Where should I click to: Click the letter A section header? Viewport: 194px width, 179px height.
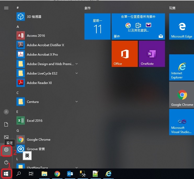(x=18, y=27)
